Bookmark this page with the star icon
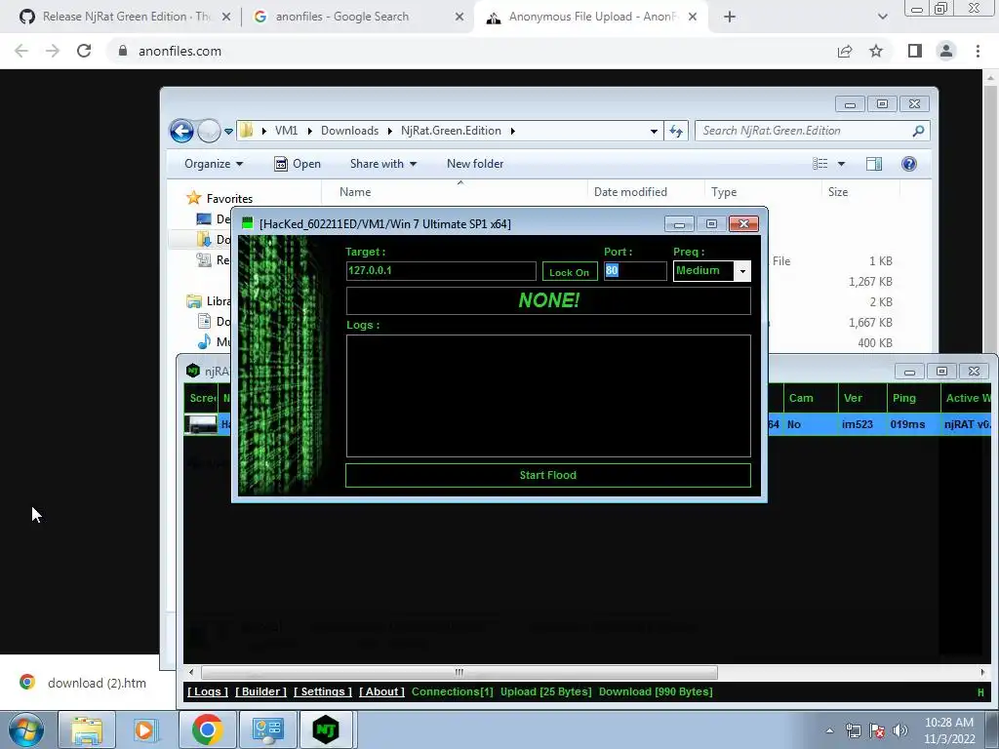The height and width of the screenshot is (749, 999). (876, 51)
